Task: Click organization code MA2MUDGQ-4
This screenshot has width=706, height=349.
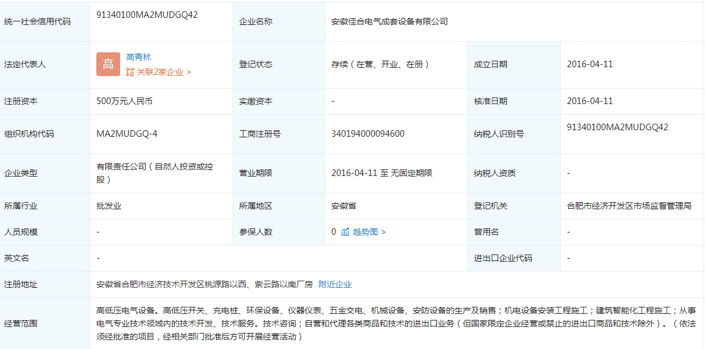Action: click(x=127, y=134)
